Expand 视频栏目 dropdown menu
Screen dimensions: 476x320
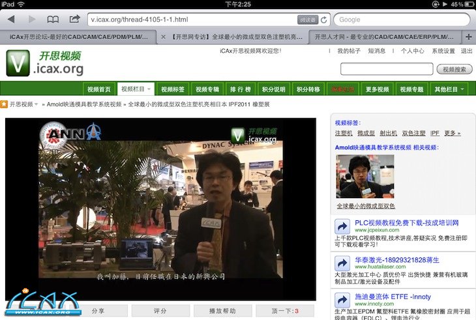click(136, 89)
